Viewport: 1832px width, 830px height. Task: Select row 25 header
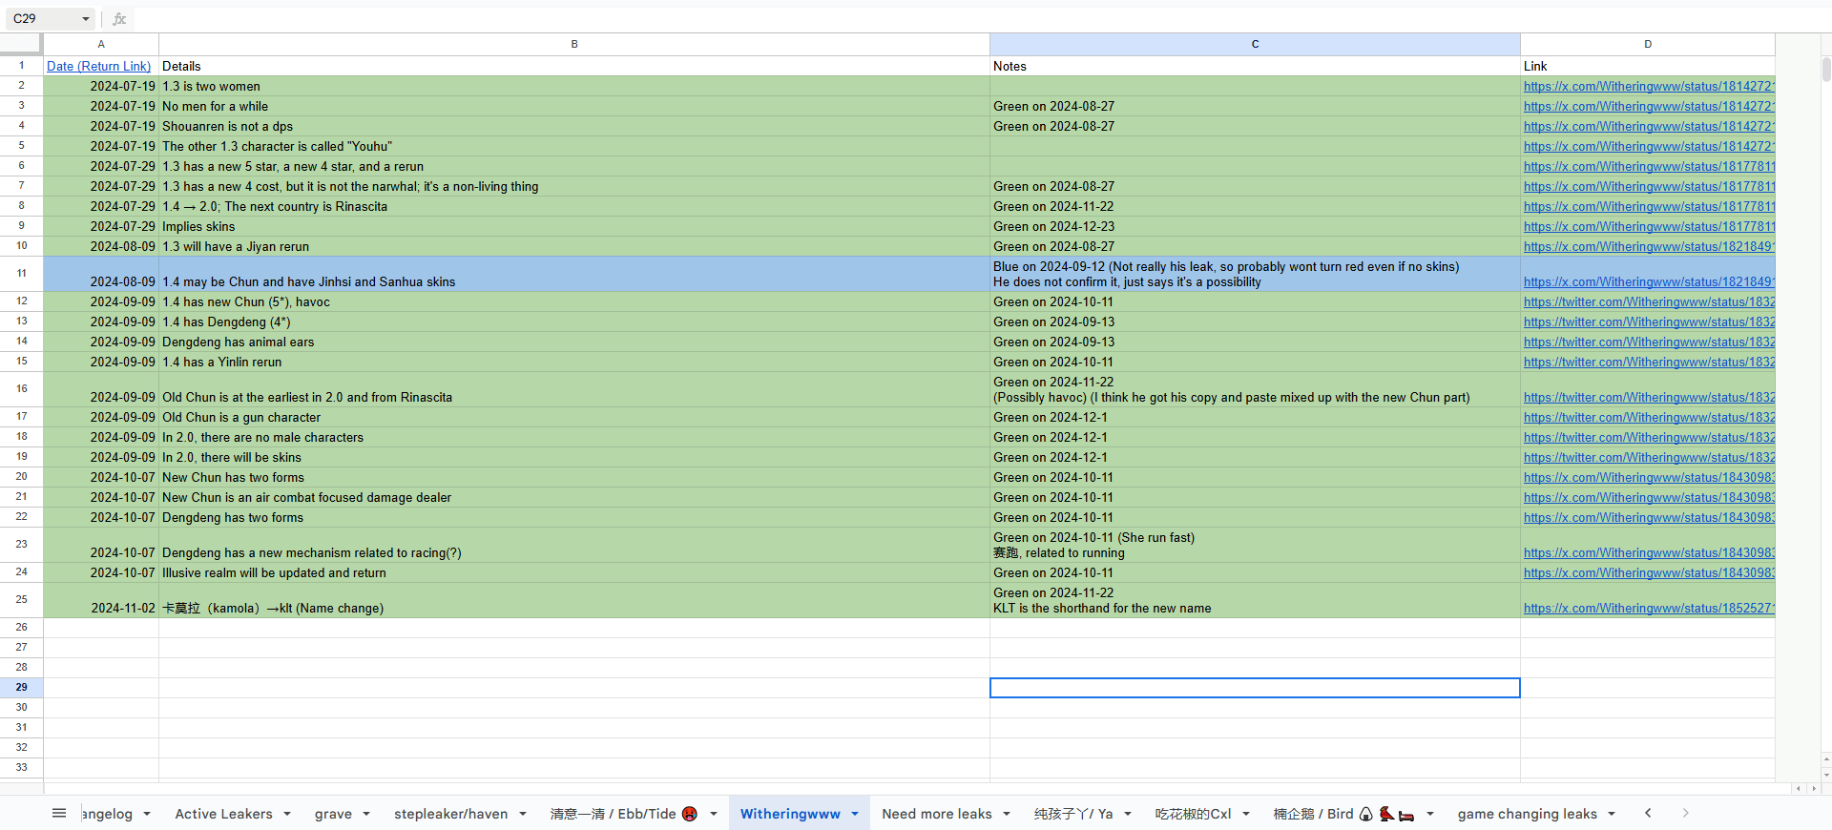(21, 600)
